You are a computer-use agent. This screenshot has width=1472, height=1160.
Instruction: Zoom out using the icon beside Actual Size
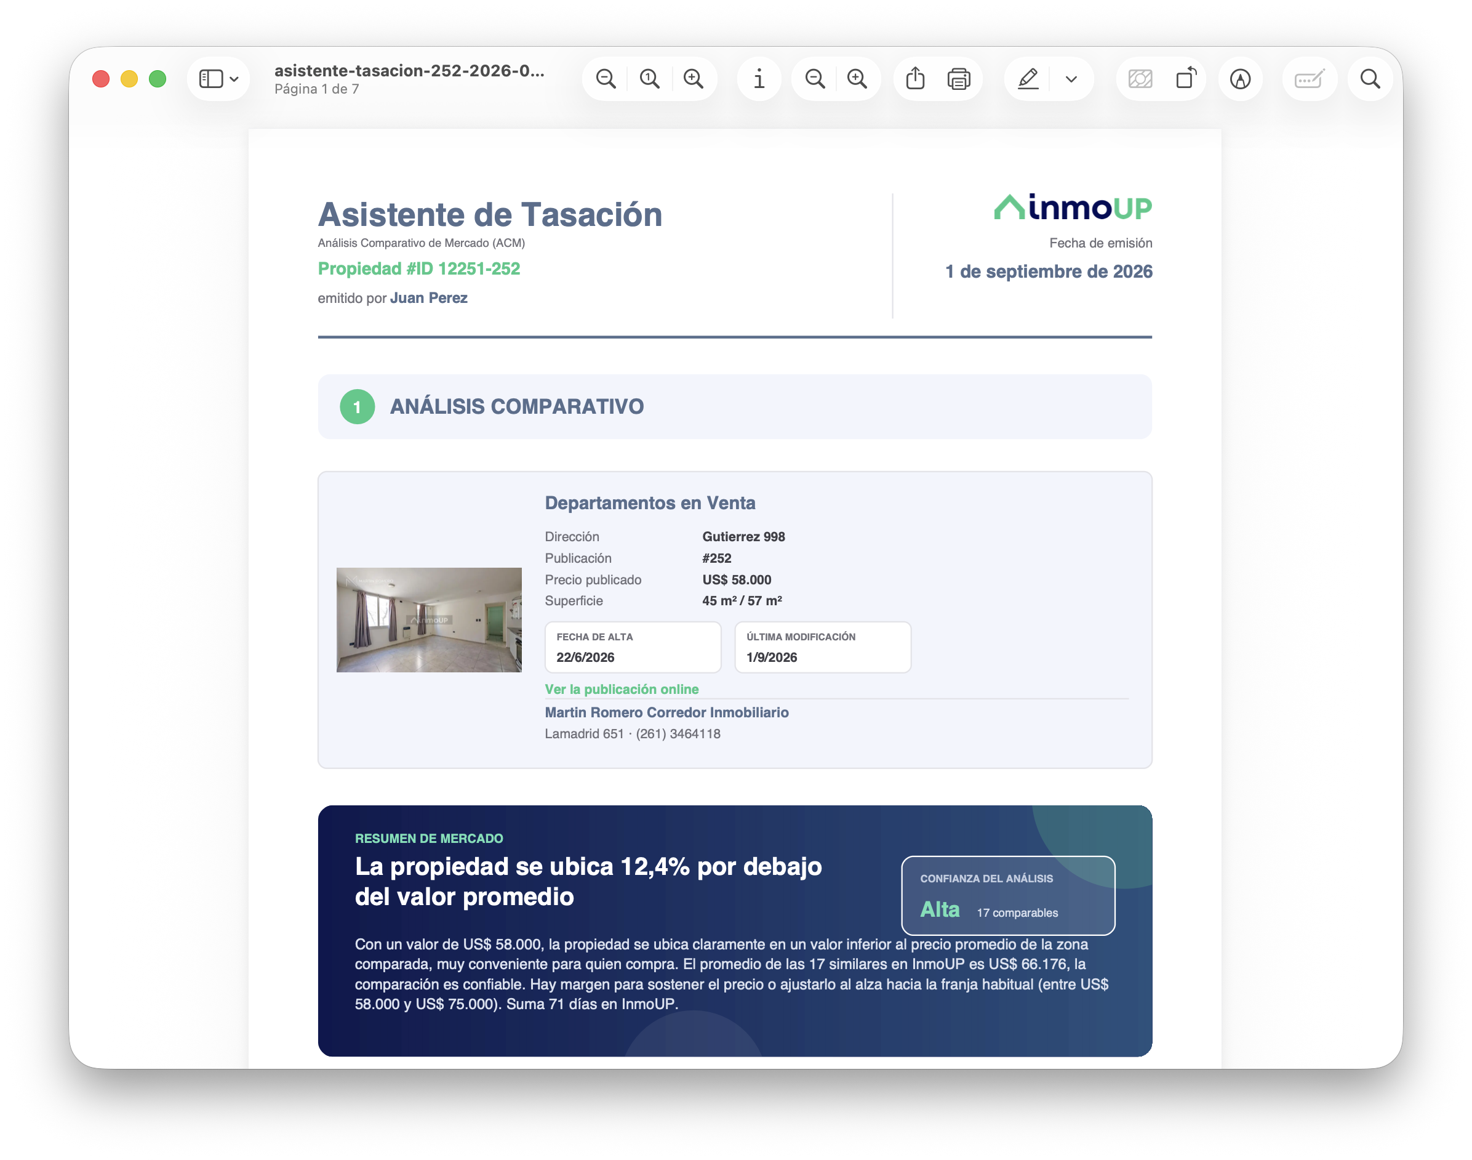pyautogui.click(x=606, y=79)
